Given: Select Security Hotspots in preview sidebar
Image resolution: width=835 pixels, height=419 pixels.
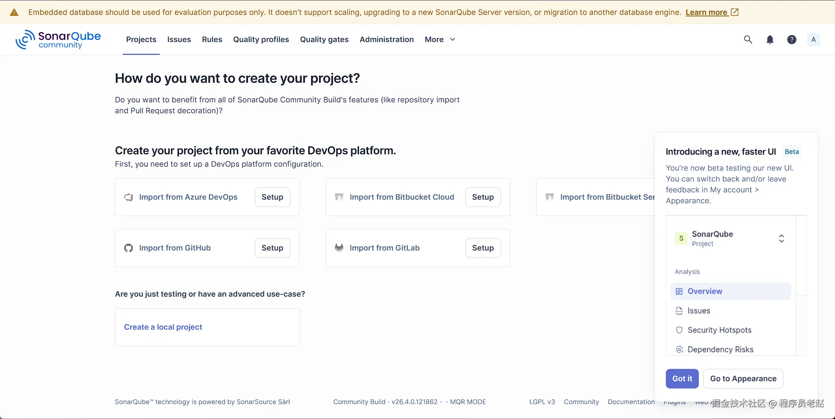Looking at the screenshot, I should point(719,330).
